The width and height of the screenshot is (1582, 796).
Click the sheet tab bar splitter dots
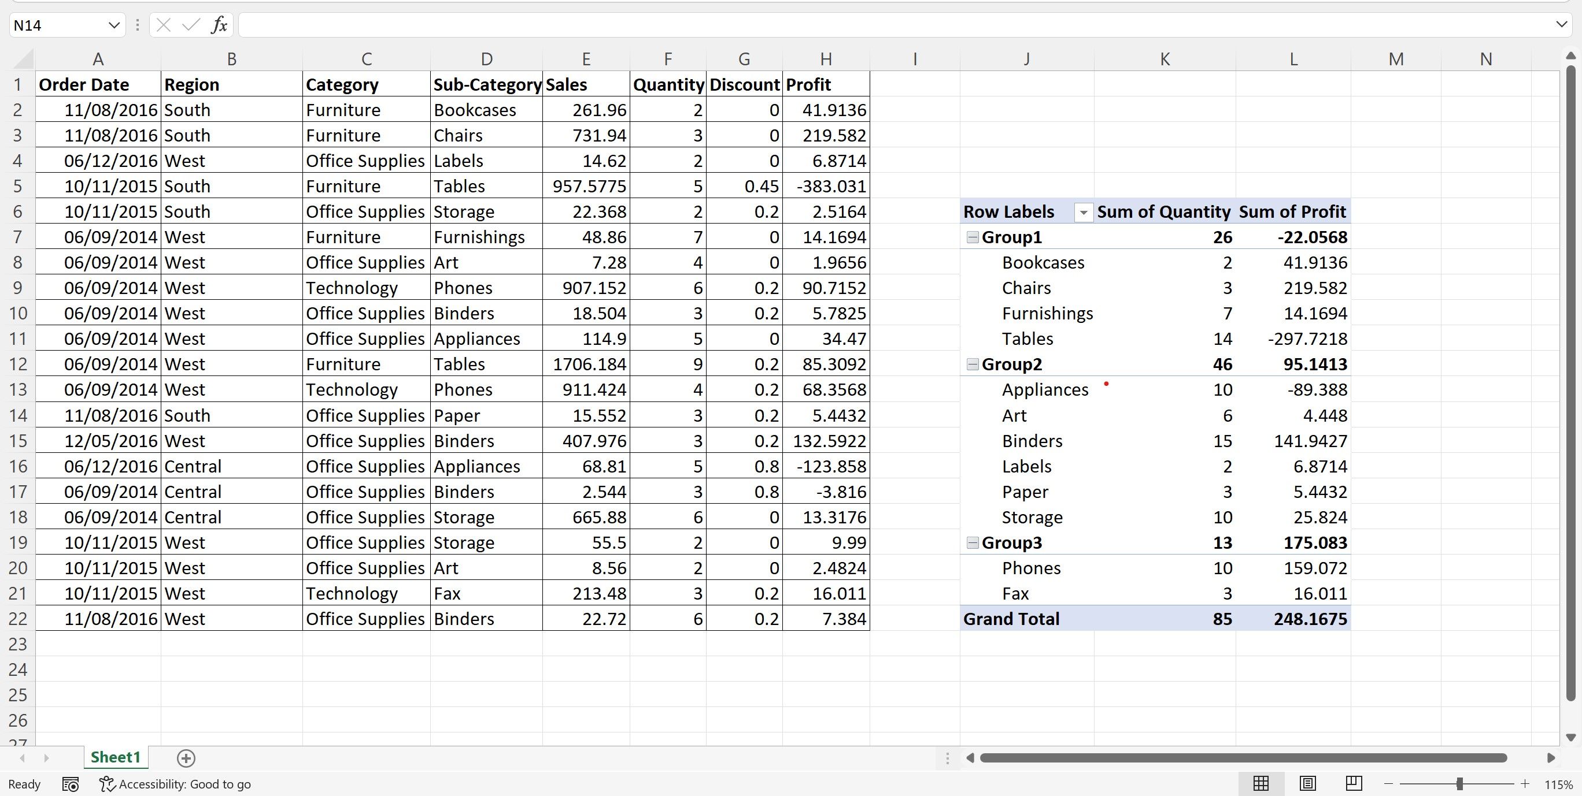[947, 758]
